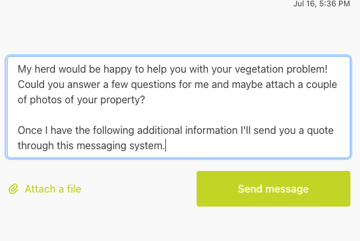The height and width of the screenshot is (241, 360).
Task: Open the Attach a file link
Action: pos(45,189)
